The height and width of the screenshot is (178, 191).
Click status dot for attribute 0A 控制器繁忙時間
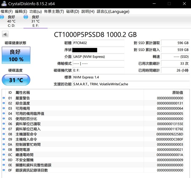tap(4, 144)
